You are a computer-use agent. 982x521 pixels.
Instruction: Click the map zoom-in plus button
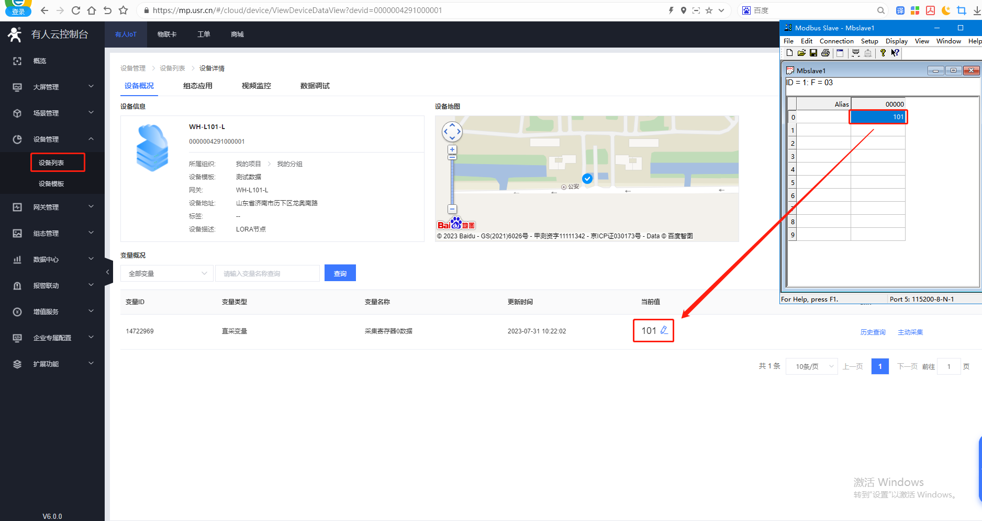[452, 150]
